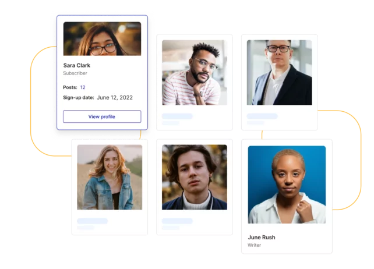Select photo of young man in turtleneck

point(195,177)
